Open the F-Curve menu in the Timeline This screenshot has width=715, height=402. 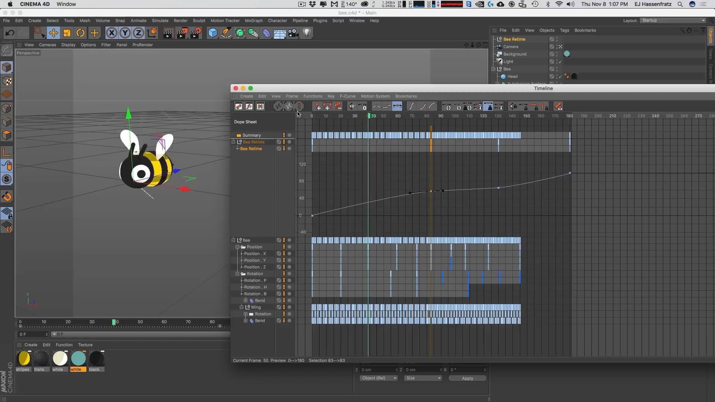point(347,96)
